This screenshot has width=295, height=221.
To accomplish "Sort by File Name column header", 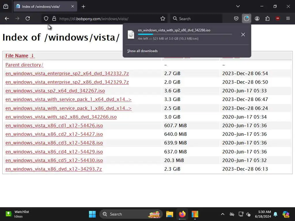I will [17, 56].
